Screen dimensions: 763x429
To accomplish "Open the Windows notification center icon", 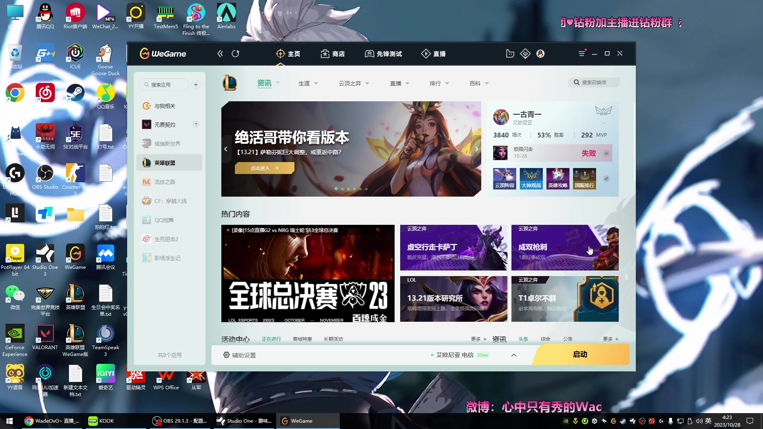I will point(750,421).
